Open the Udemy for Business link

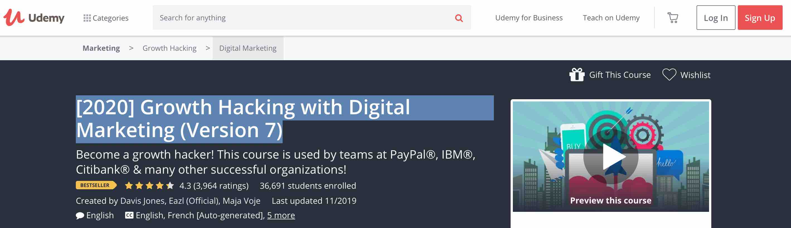pyautogui.click(x=529, y=18)
